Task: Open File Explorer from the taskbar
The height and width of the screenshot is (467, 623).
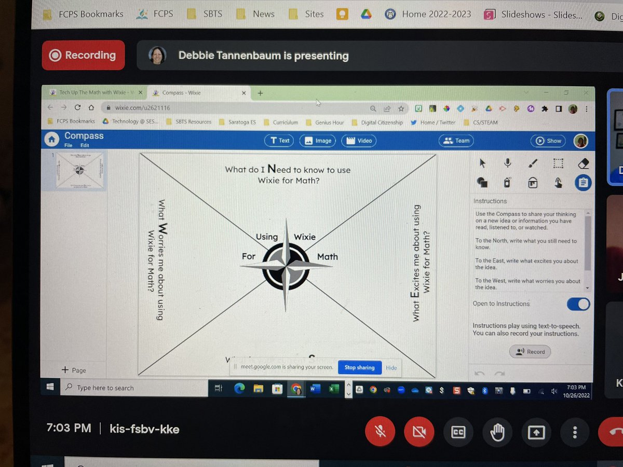Action: pyautogui.click(x=259, y=388)
